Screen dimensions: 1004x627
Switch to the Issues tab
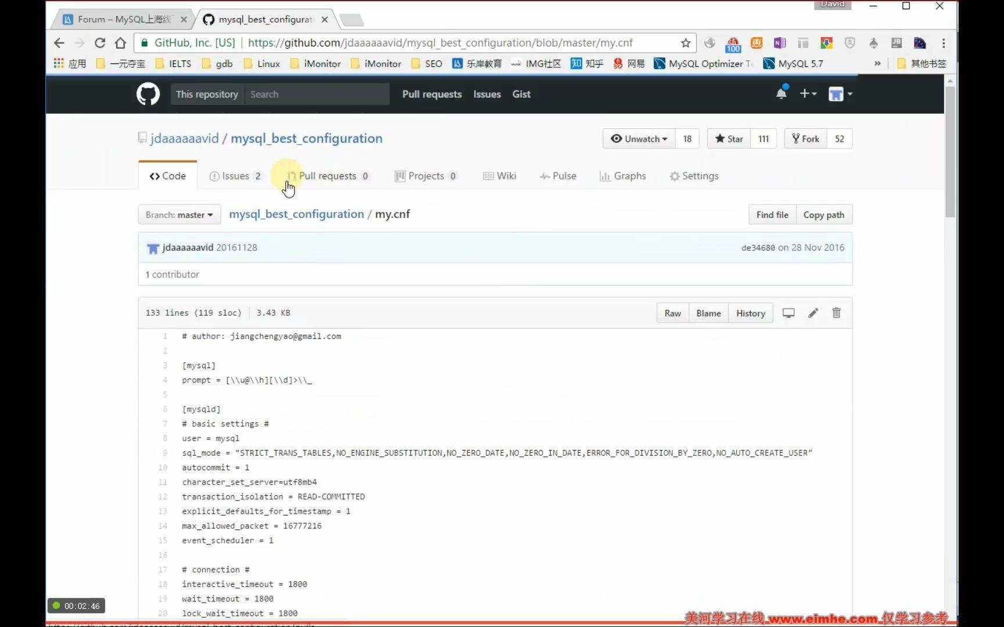coord(236,176)
